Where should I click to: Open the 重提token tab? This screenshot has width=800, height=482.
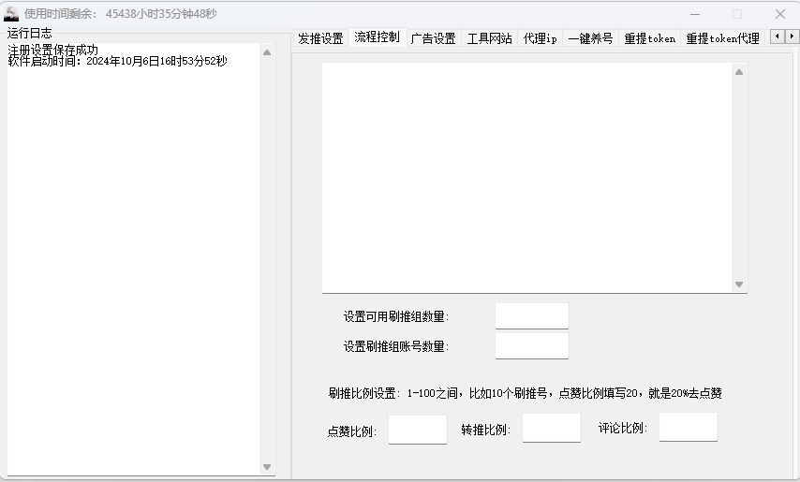(649, 38)
